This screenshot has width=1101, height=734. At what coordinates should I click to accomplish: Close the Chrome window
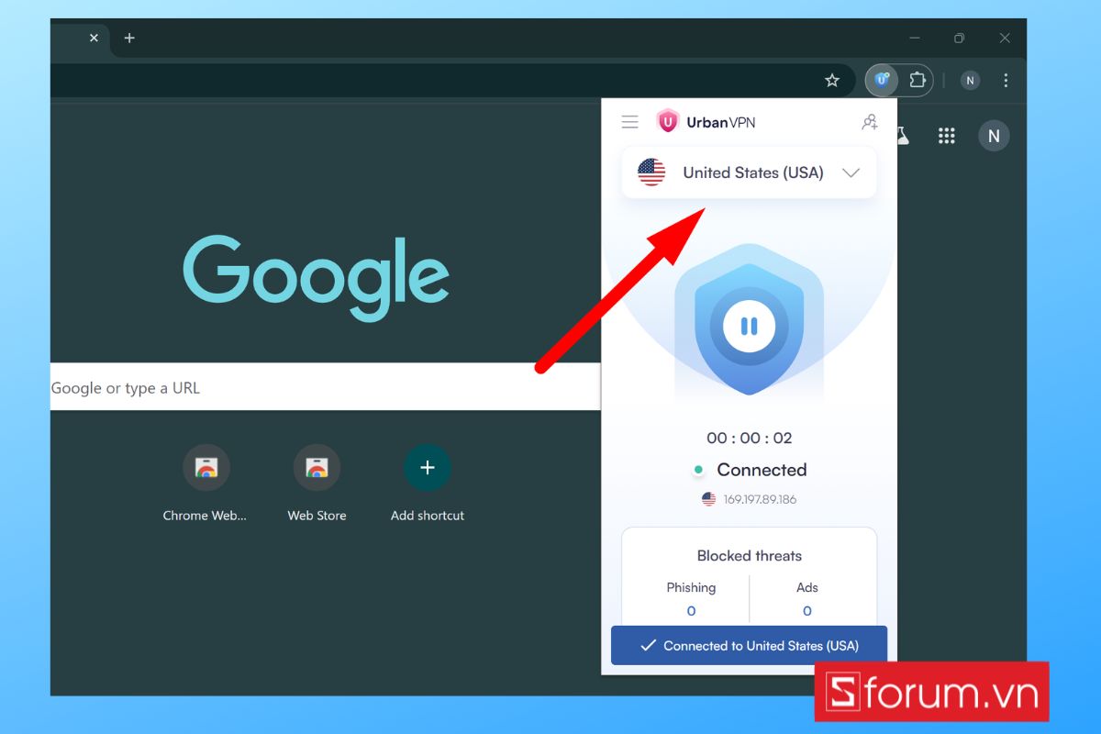pos(1005,38)
